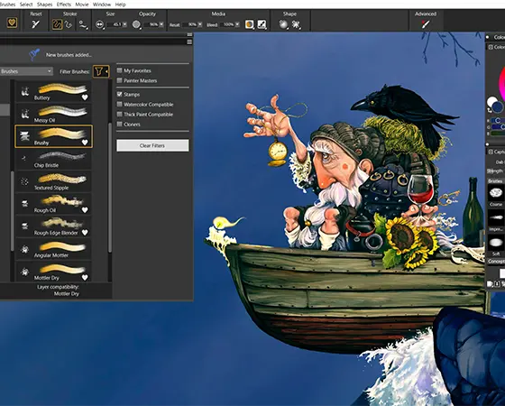Screen dimensions: 505x406
Task: Toggle the heart on Mottler Dry brush
Action: (x=85, y=278)
